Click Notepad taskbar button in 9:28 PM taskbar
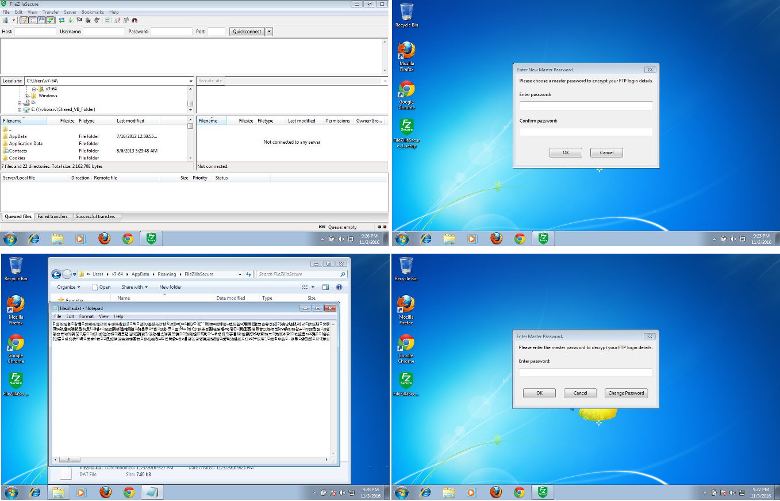780x501 pixels. click(152, 492)
